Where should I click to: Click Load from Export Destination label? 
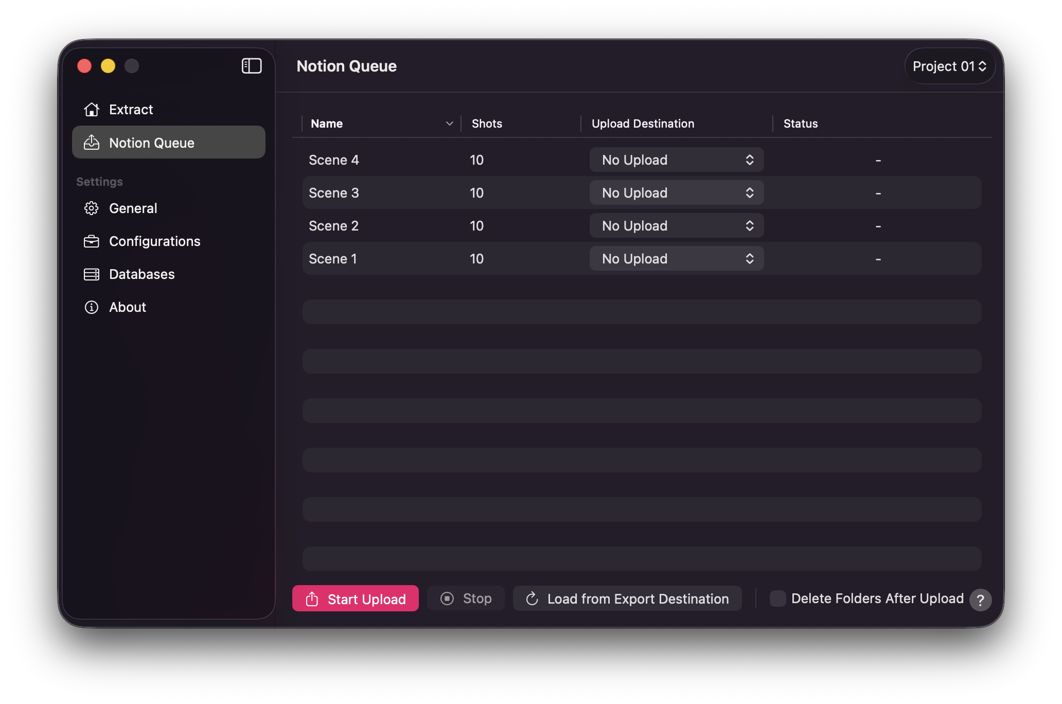(x=638, y=599)
